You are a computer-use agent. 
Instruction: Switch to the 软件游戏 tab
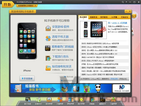[104, 17]
